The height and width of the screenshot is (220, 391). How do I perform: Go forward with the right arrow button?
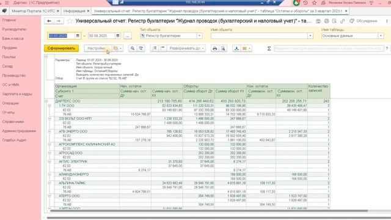click(x=59, y=21)
